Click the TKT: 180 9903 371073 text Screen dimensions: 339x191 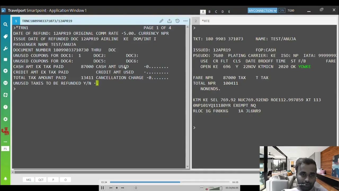(218, 39)
